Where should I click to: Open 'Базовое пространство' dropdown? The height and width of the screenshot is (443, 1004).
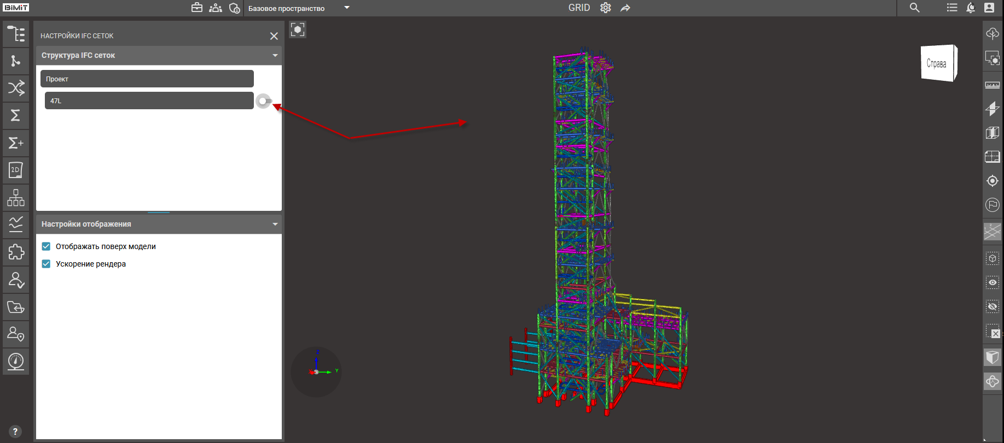(346, 8)
